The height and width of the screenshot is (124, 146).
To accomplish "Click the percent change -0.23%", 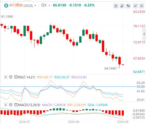I will pyautogui.click(x=89, y=5).
